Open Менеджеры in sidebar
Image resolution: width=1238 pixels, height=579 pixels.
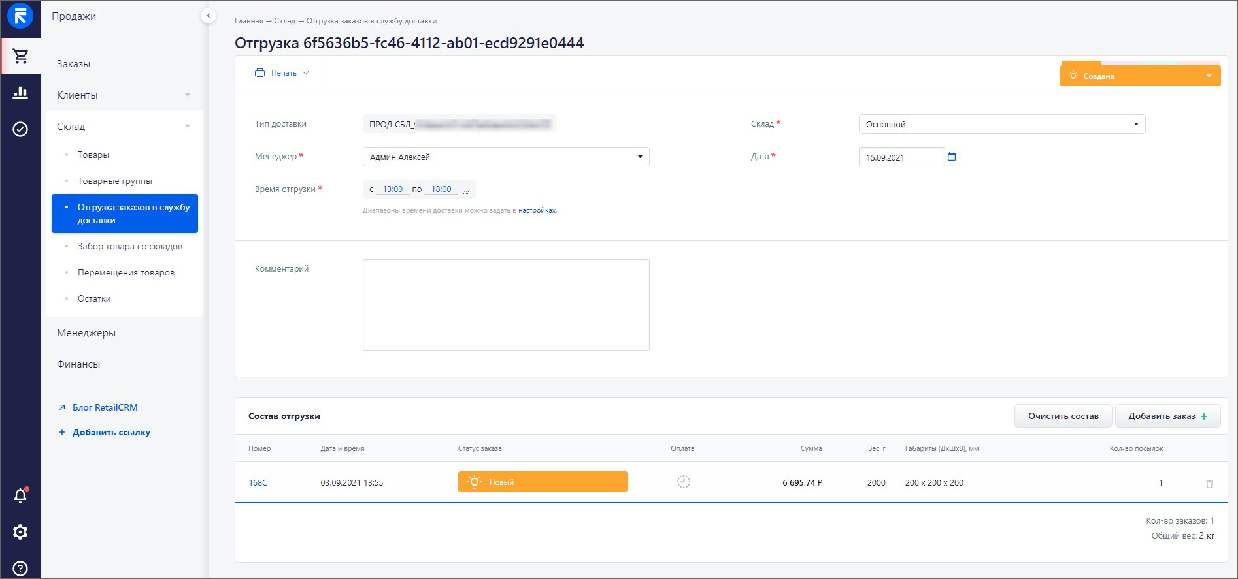pos(86,333)
